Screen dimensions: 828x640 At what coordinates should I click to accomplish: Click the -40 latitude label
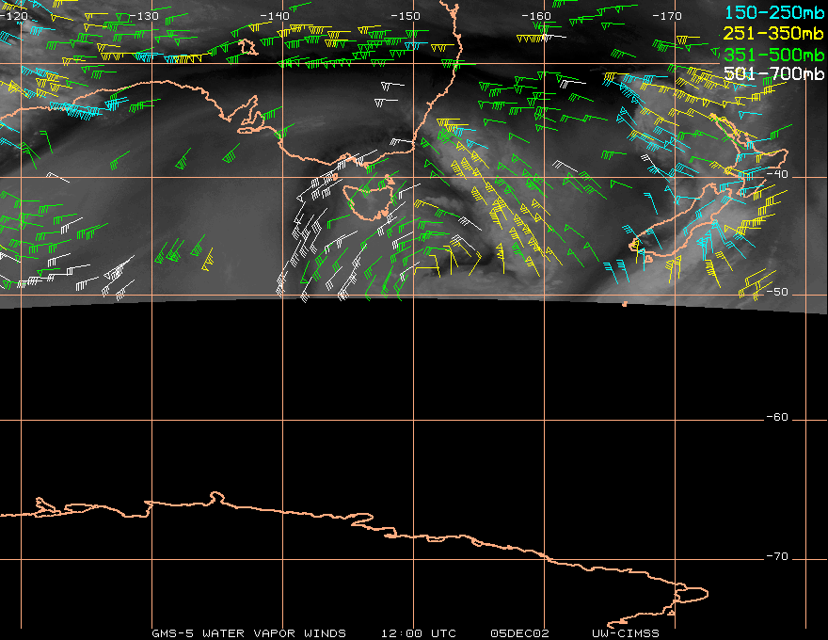click(777, 174)
